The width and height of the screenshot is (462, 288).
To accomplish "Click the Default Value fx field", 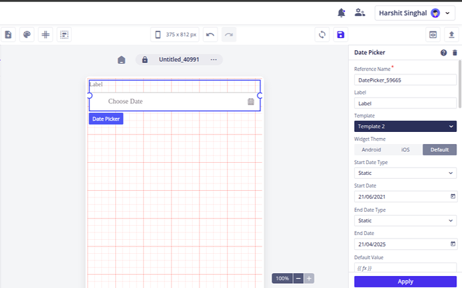I will pos(405,268).
